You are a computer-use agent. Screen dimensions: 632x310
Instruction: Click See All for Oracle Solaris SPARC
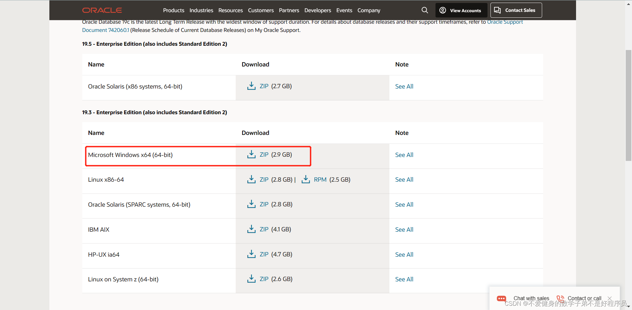404,204
